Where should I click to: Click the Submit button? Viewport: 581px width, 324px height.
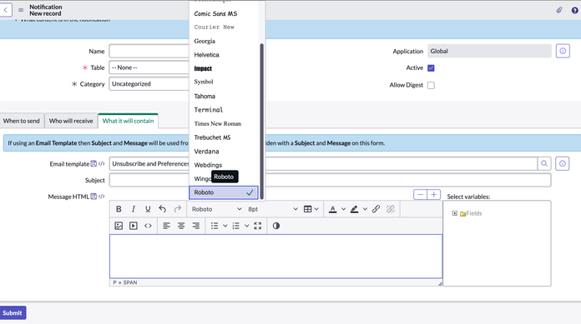tap(13, 313)
